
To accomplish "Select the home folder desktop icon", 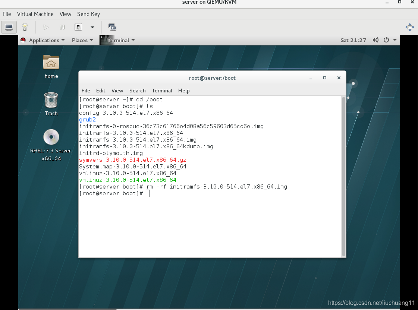I will [51, 67].
